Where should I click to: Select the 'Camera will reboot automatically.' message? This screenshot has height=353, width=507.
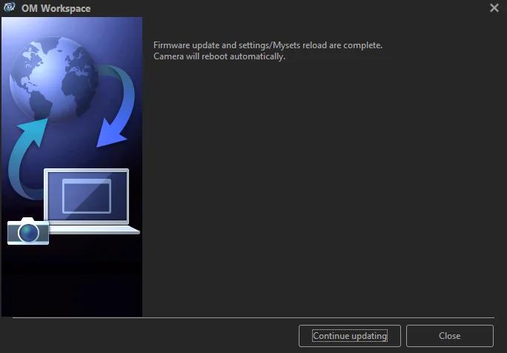coord(219,56)
